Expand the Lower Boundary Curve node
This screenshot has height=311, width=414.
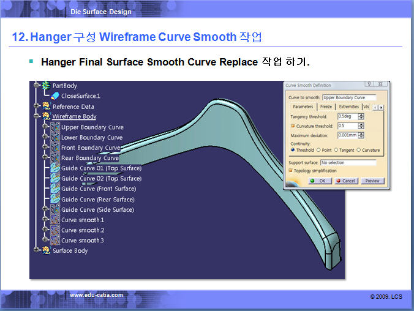pyautogui.click(x=46, y=137)
